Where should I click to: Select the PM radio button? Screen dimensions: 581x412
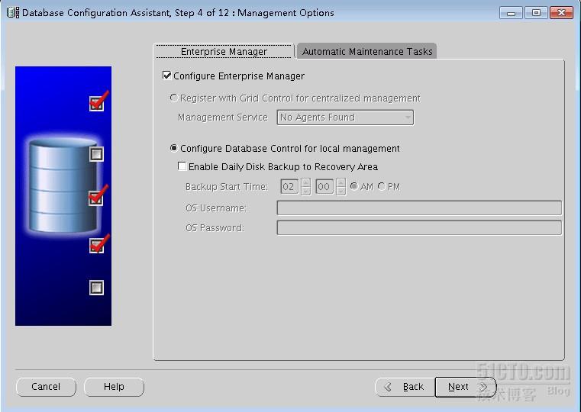[x=382, y=186]
